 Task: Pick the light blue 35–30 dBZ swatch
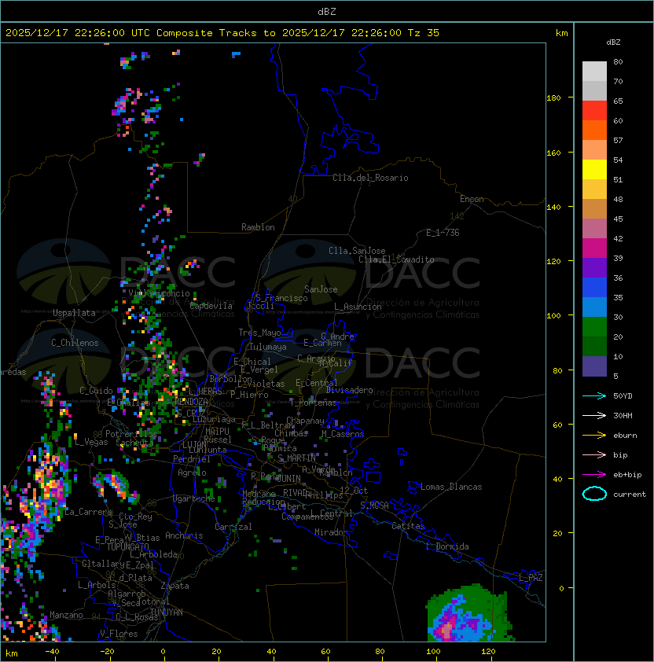594,307
